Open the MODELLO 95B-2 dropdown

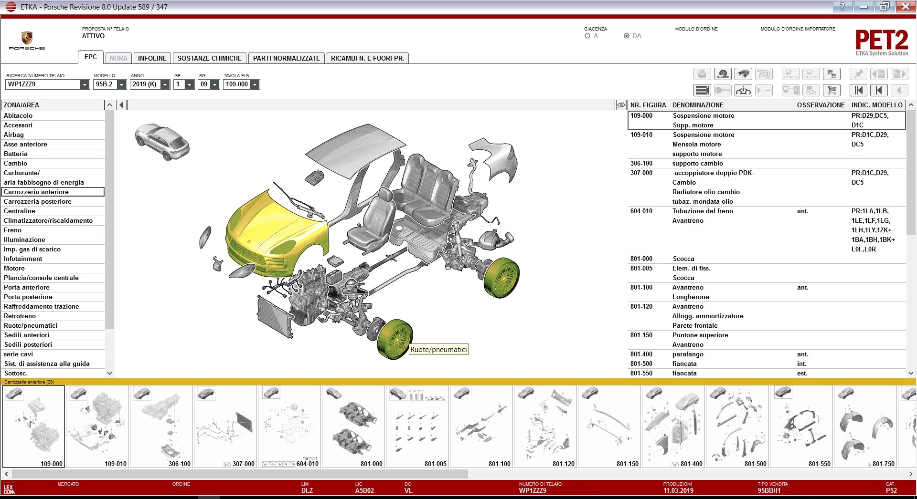pos(122,84)
